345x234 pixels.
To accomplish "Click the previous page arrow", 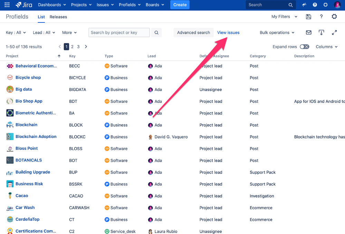I will pos(60,47).
